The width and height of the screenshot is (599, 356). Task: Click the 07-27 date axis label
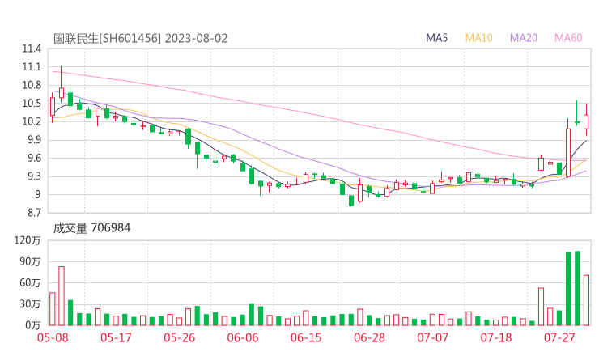point(559,337)
